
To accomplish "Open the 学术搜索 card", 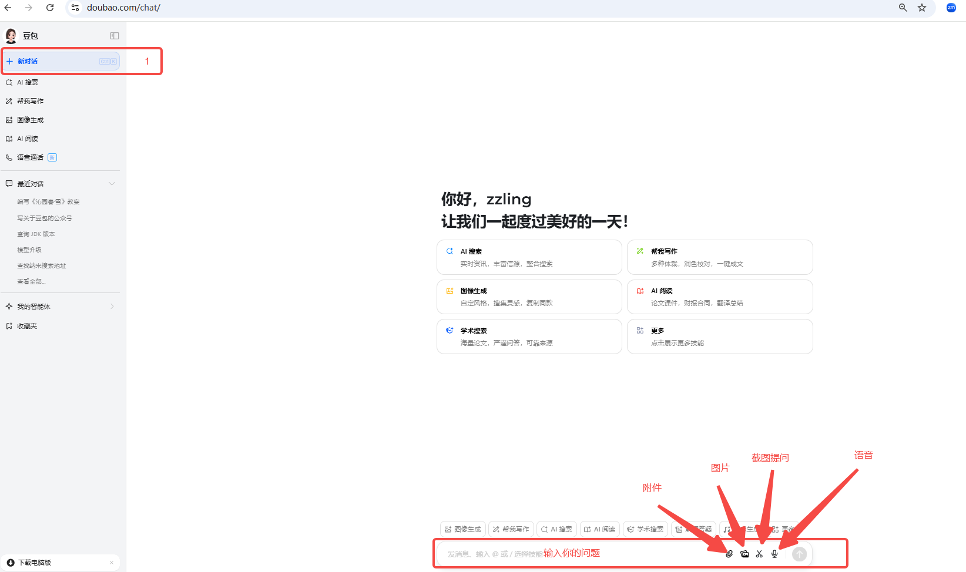I will click(529, 337).
